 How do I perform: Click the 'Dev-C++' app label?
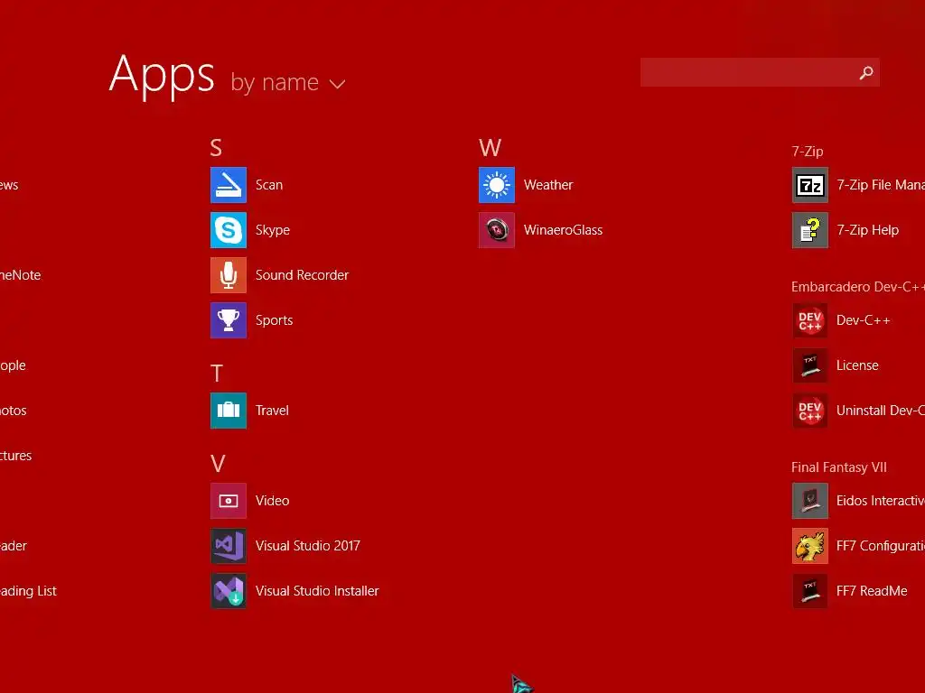pos(864,320)
